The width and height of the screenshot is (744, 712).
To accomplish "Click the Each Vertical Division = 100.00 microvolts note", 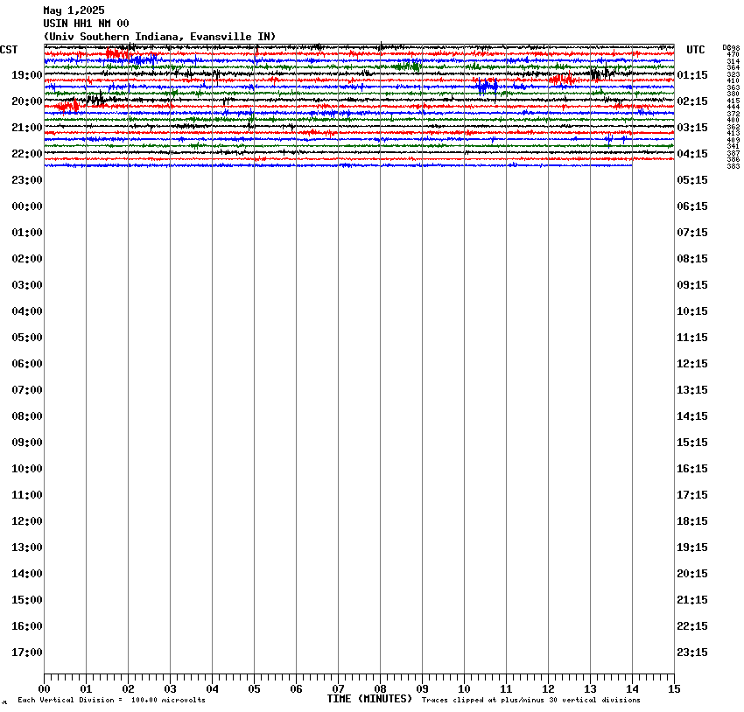I will [111, 700].
